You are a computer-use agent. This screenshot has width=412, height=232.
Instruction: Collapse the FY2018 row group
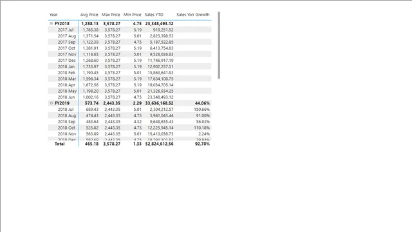tap(51, 23)
